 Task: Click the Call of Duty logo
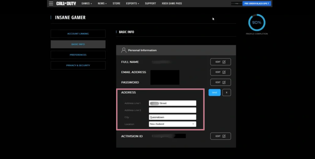66,3
